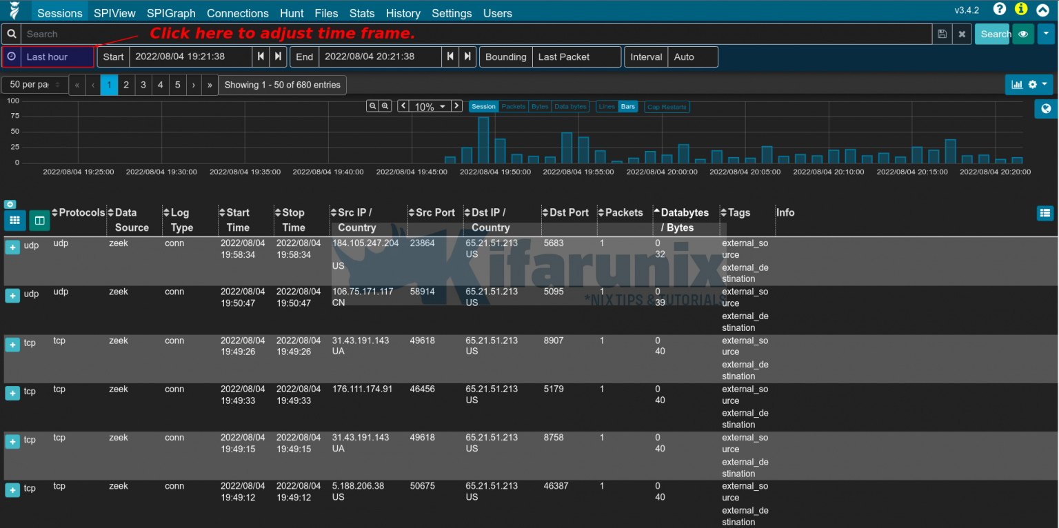
Task: Enable the Cap Restarts overlay
Action: [666, 107]
